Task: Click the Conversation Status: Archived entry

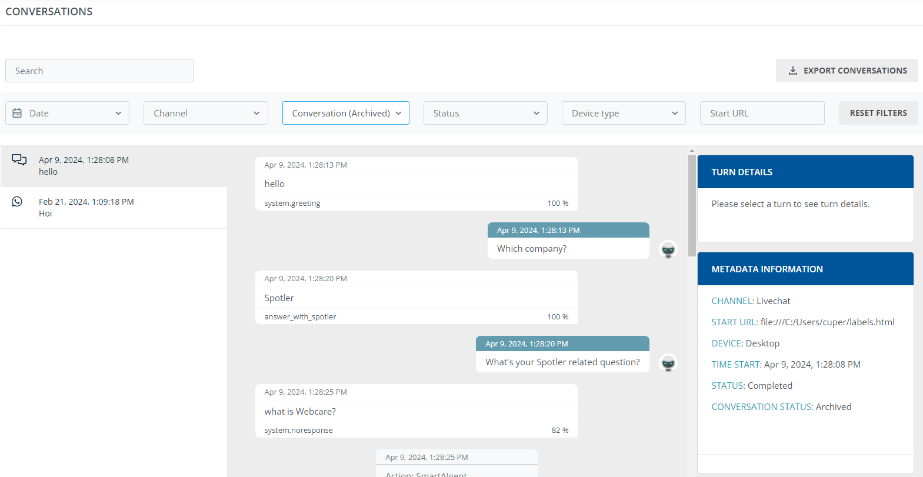Action: click(x=781, y=406)
